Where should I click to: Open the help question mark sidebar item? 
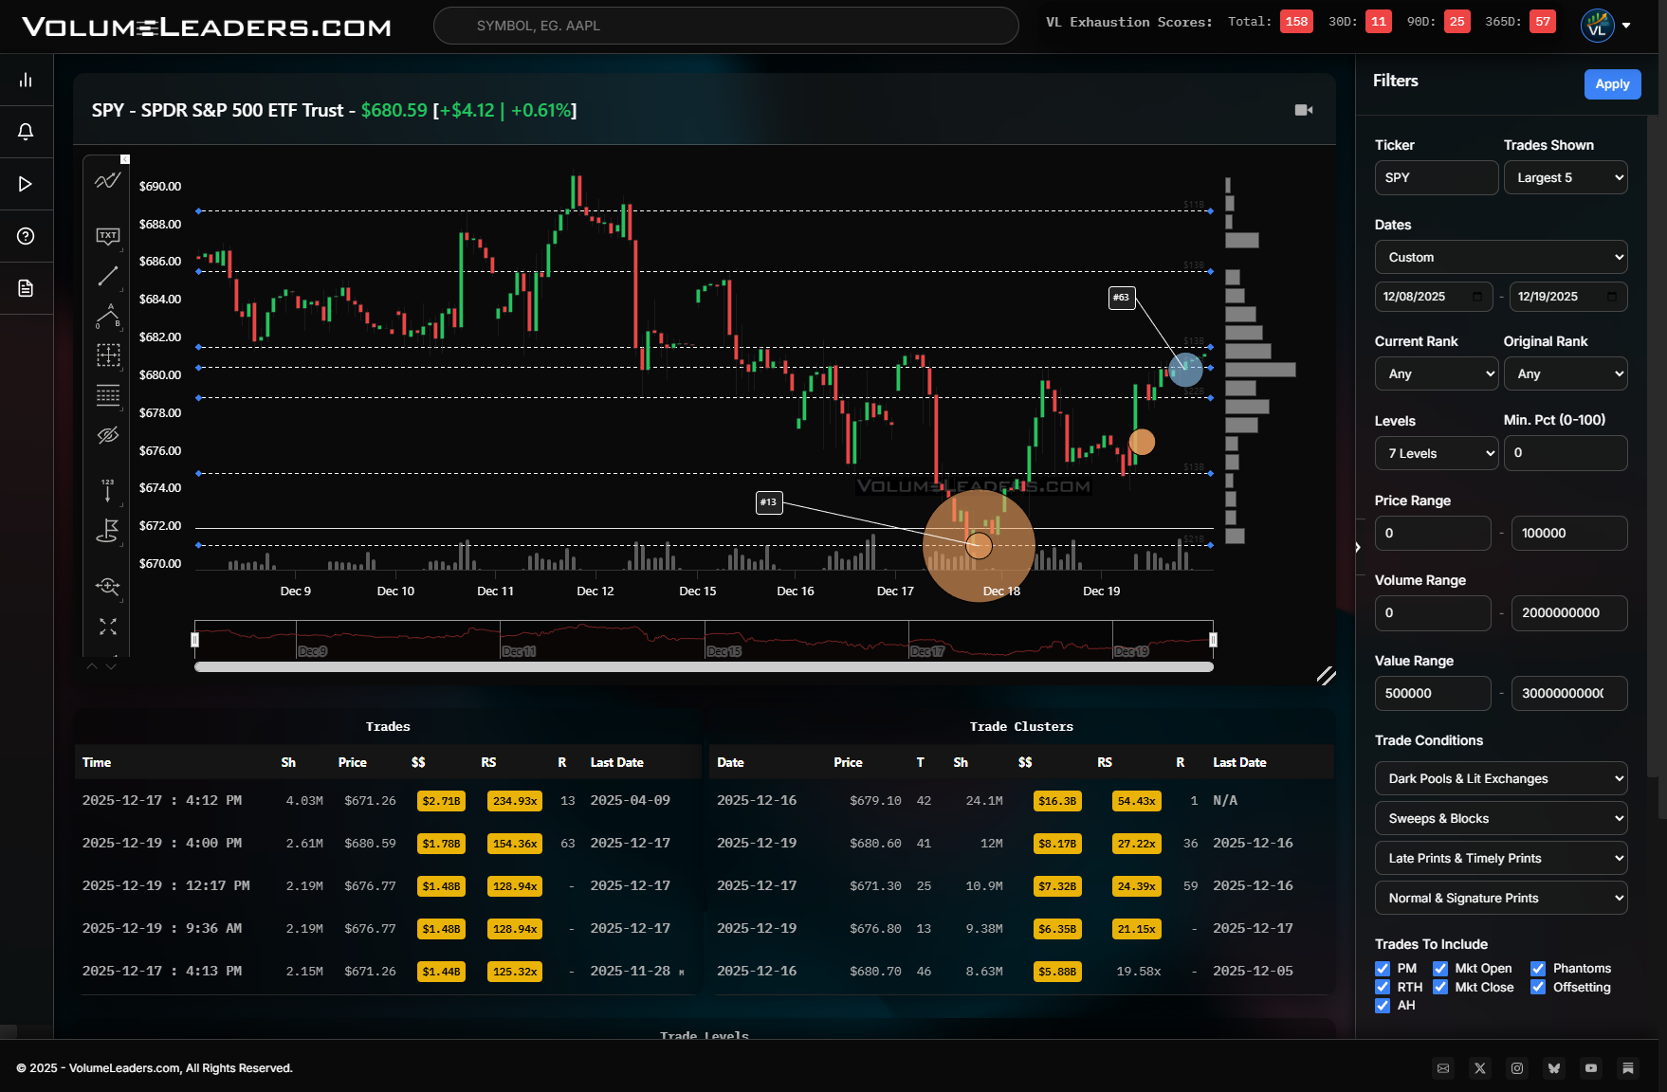pyautogui.click(x=26, y=236)
